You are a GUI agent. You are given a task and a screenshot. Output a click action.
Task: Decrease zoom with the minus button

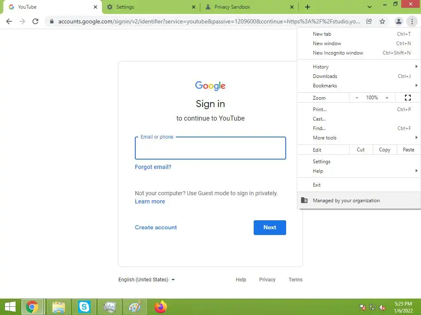pos(357,98)
